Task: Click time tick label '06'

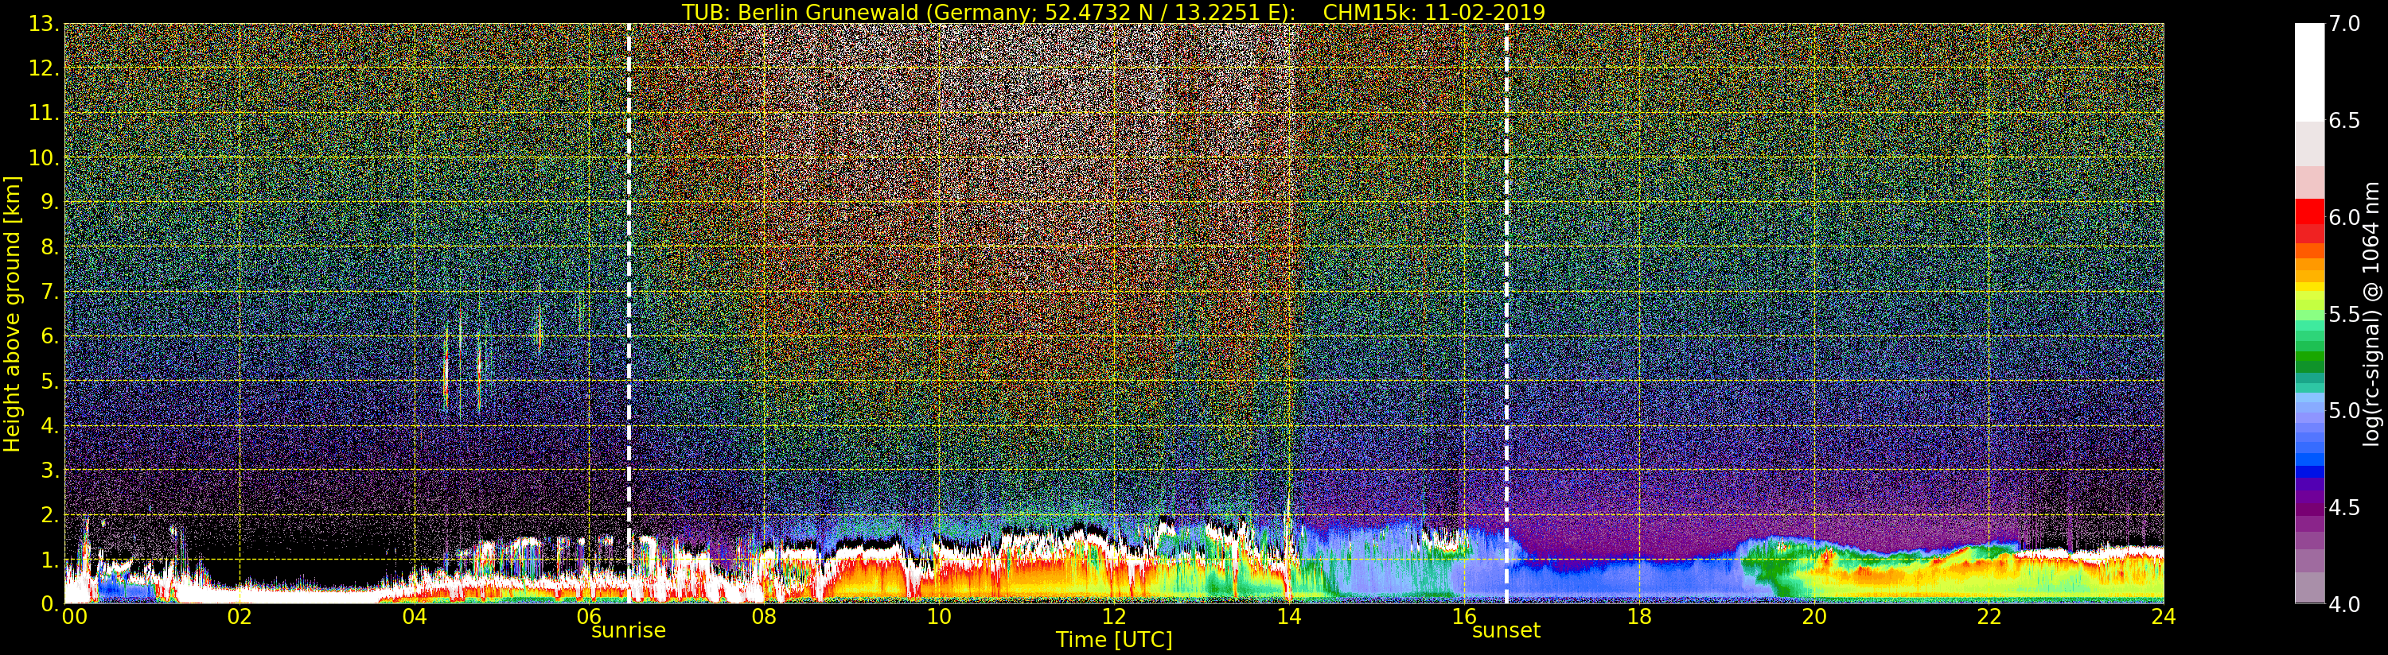Action: (589, 616)
